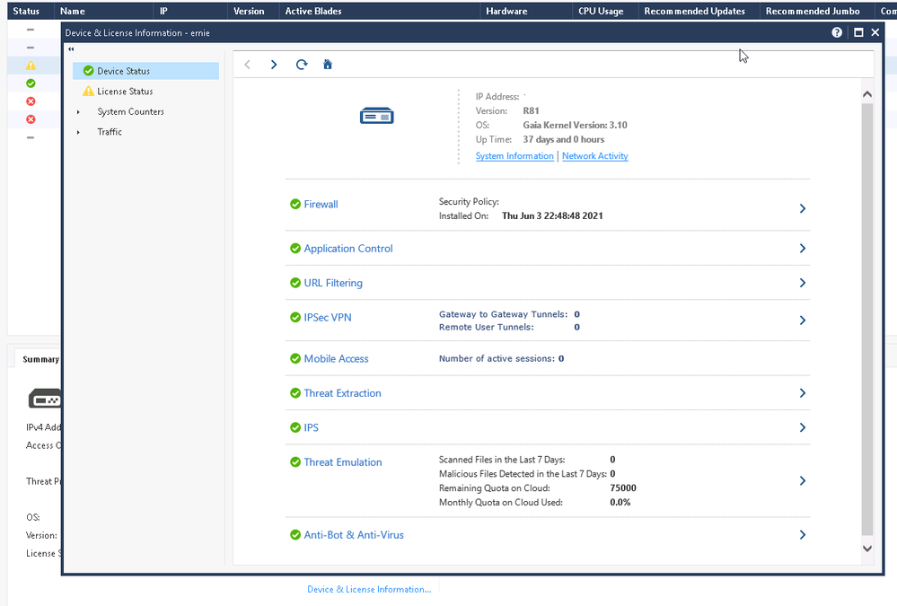Expand IPSec VPN details chevron
This screenshot has height=606, width=897.
pyautogui.click(x=803, y=321)
